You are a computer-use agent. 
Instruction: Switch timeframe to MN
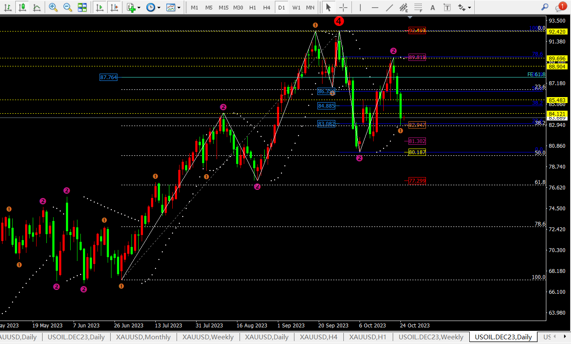coord(311,7)
